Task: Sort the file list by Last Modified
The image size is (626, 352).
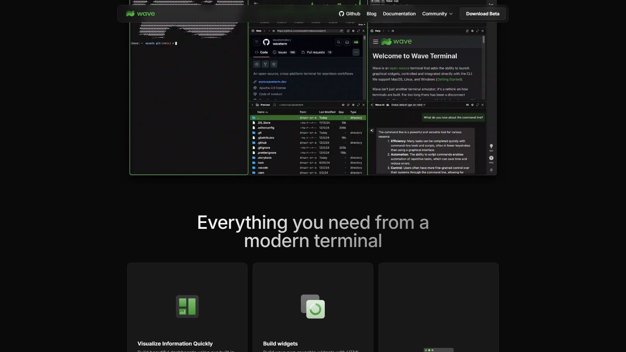Action: (327, 112)
